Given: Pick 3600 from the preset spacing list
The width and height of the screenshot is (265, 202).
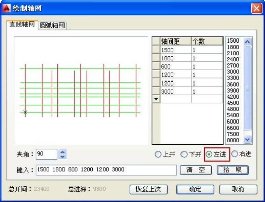Looking at the screenshot, I should click(x=233, y=84).
